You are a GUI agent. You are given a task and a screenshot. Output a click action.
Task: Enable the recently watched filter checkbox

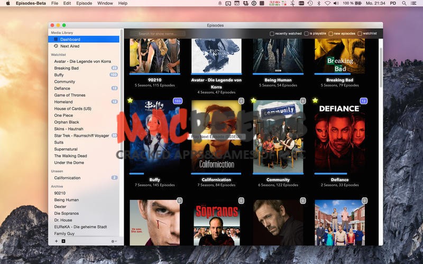pos(272,34)
